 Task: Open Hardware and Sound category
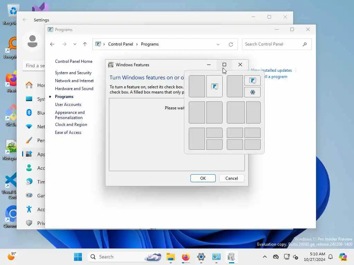(74, 89)
